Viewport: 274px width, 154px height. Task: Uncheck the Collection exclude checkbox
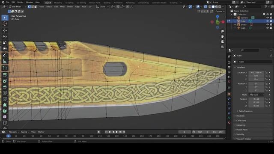(264, 14)
